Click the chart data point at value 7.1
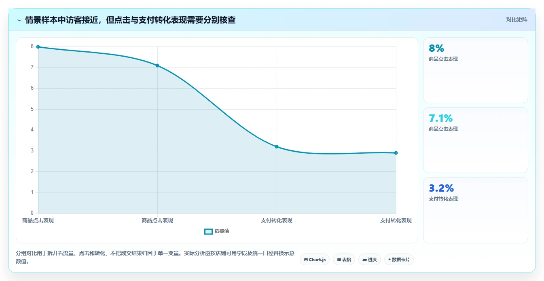Viewport: 544px width, 281px height. (157, 65)
